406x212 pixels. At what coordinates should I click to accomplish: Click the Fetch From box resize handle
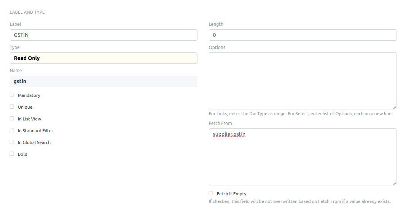pos(394,184)
